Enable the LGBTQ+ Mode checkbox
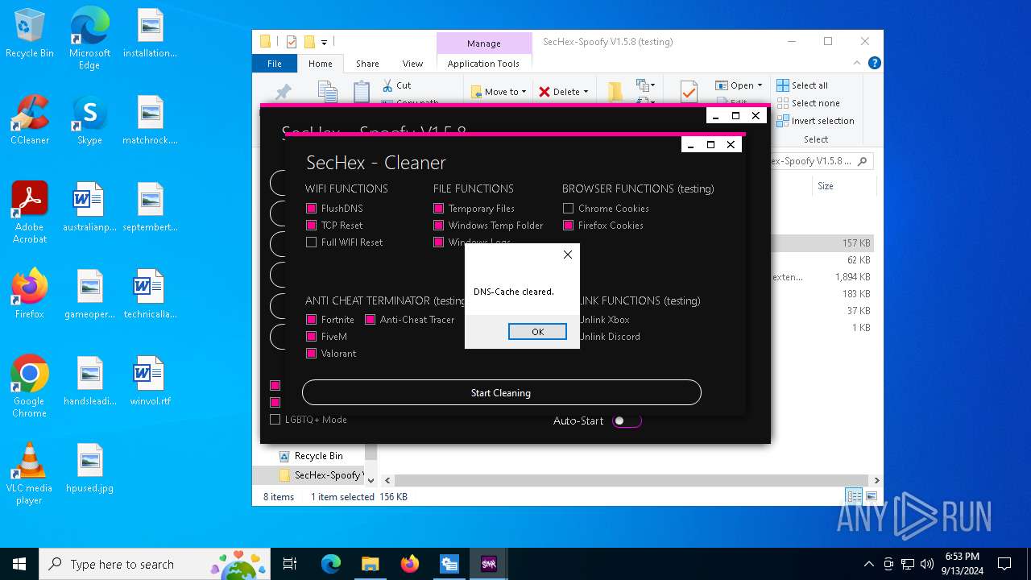1031x580 pixels. pyautogui.click(x=275, y=419)
